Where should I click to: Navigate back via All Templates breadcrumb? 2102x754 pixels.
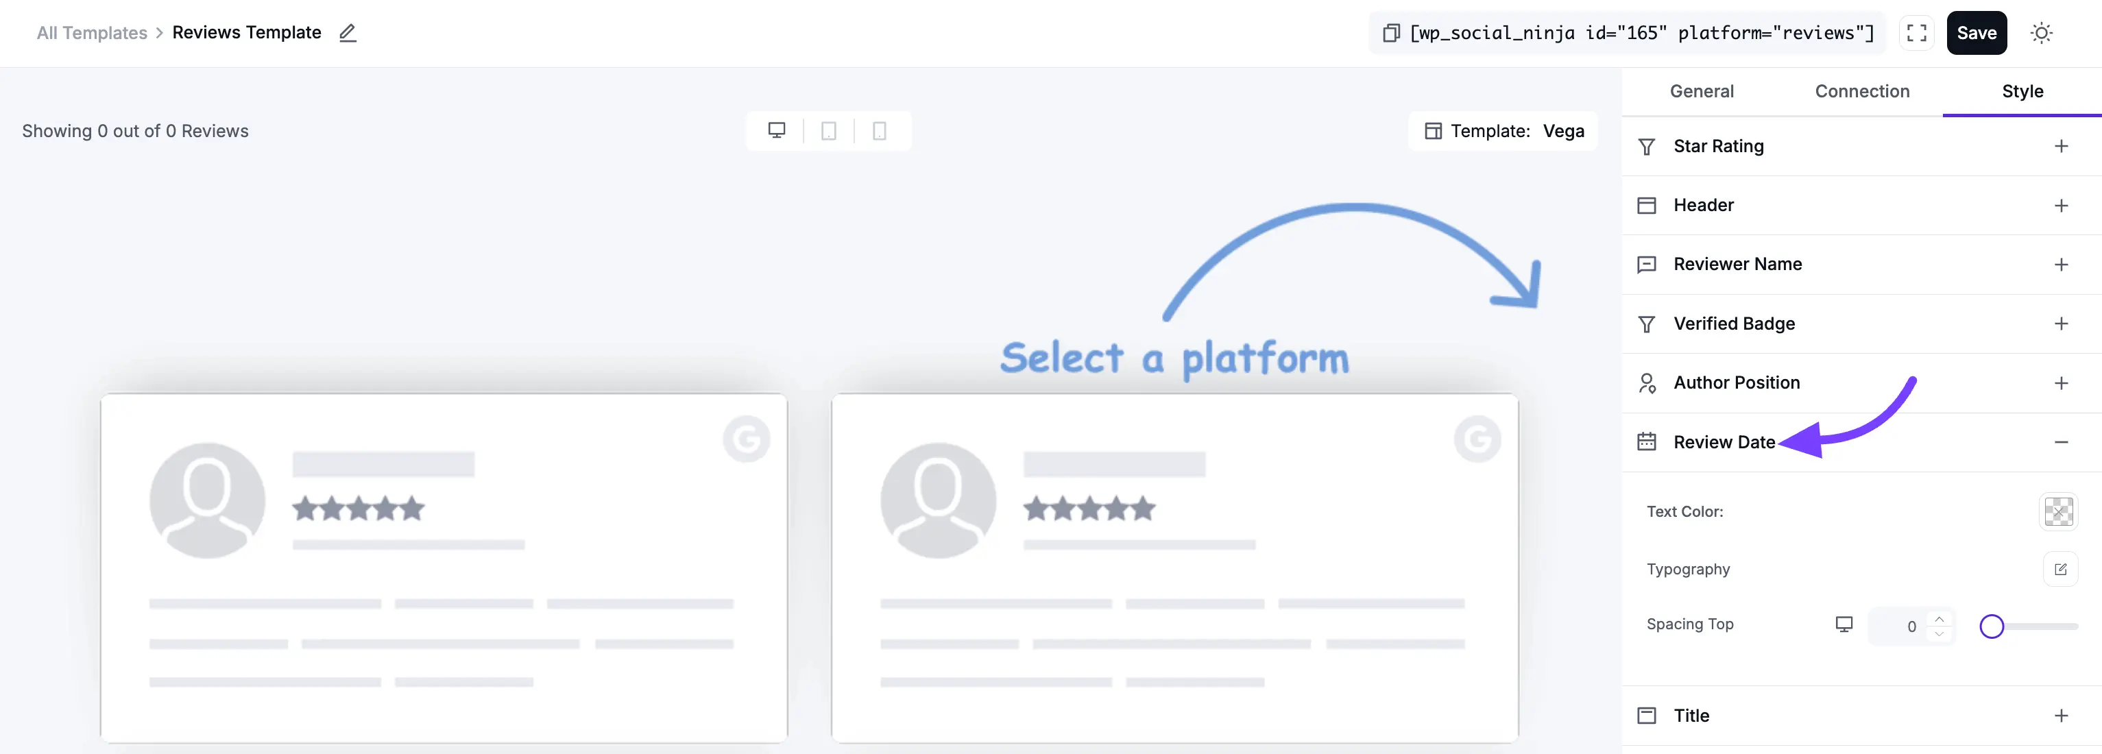pos(91,33)
